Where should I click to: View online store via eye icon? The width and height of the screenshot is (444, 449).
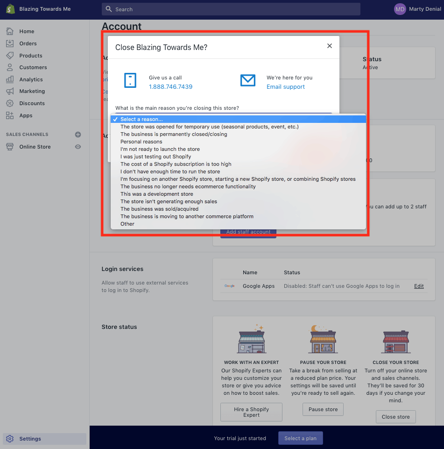pos(78,147)
